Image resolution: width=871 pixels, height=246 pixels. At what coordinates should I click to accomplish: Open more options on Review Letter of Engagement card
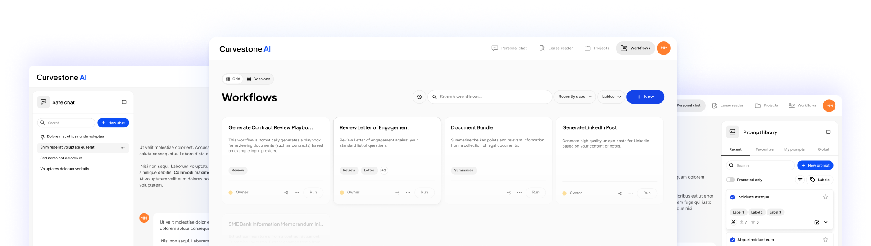408,193
